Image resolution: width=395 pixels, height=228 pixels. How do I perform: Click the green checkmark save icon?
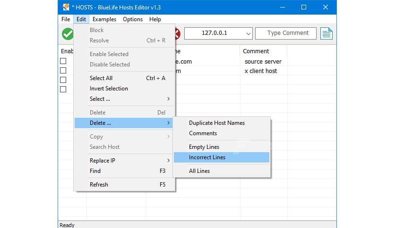[68, 33]
